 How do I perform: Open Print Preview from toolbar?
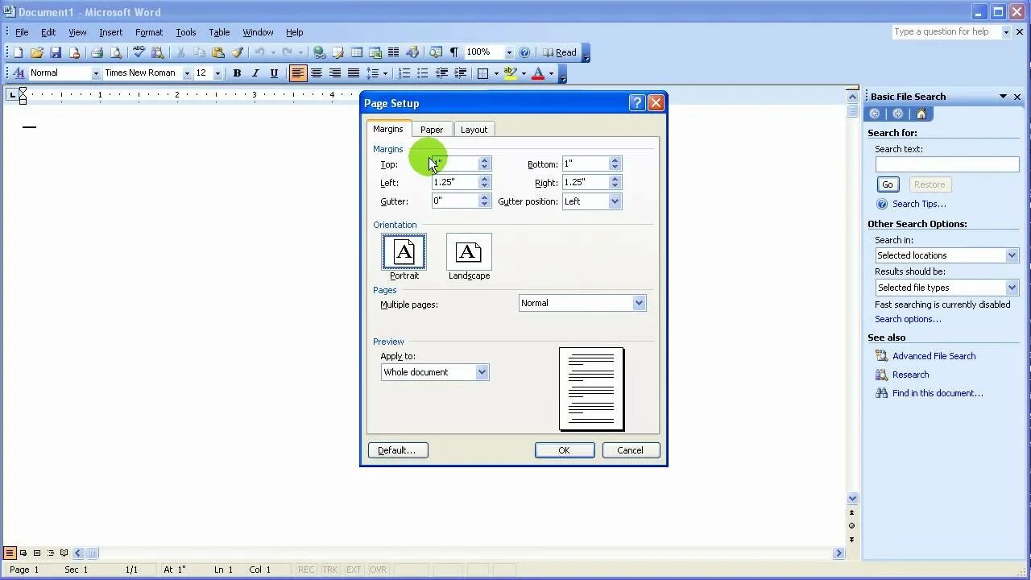116,52
